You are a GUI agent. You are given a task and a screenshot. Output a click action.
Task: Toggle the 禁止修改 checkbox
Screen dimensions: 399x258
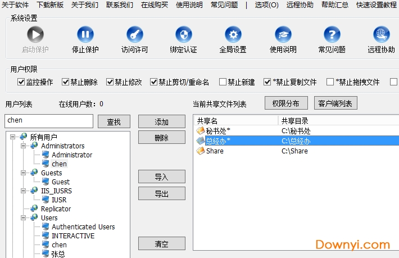pos(110,82)
